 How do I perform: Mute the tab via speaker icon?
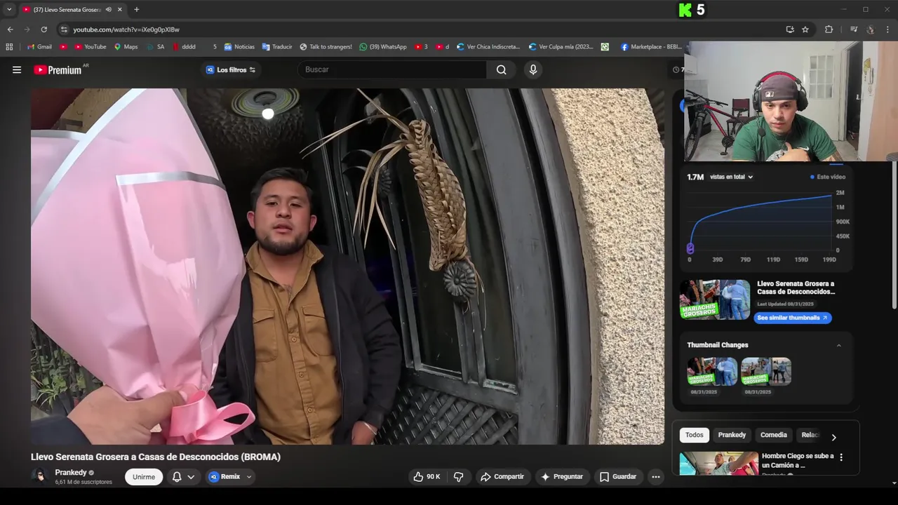point(108,9)
